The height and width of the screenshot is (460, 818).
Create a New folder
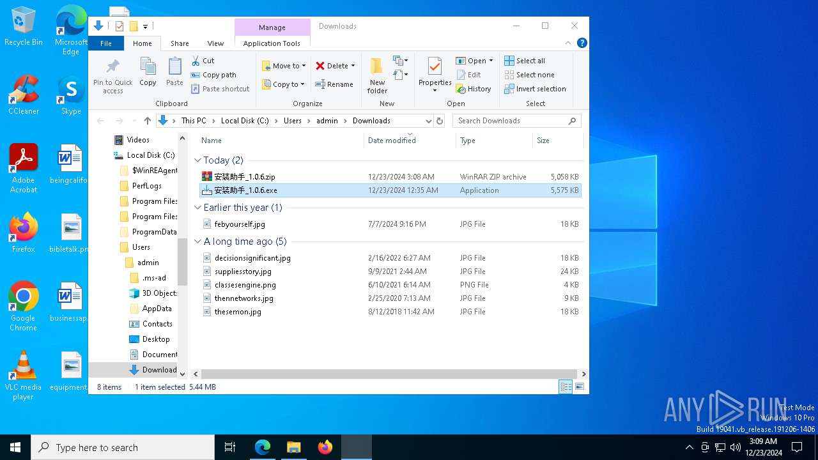377,75
